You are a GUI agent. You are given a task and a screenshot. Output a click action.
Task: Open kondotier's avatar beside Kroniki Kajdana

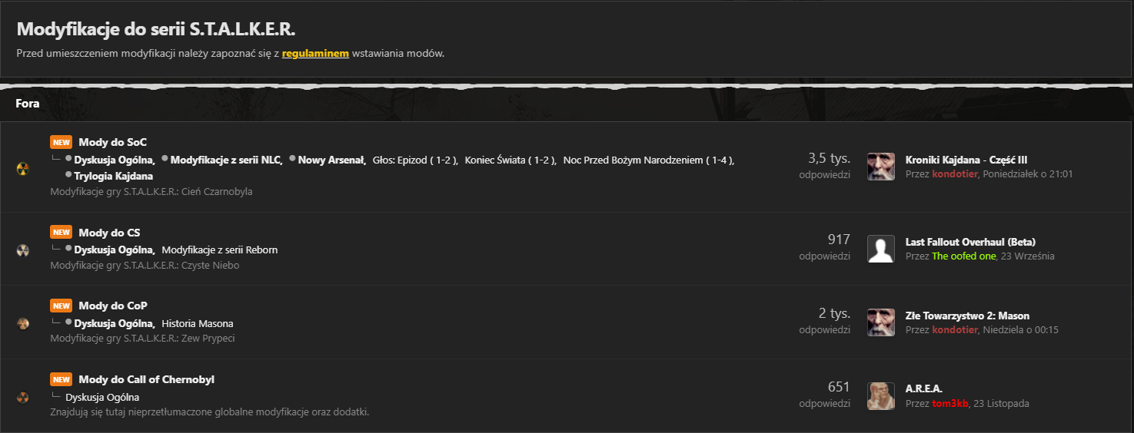click(881, 167)
